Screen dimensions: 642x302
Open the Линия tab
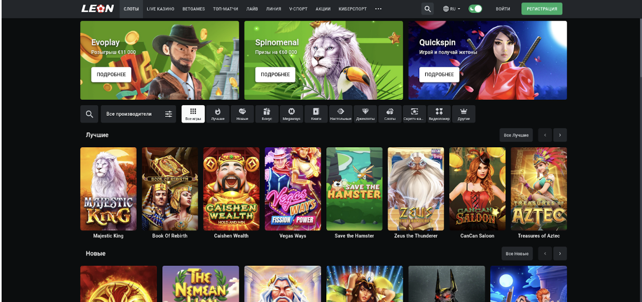pos(273,9)
